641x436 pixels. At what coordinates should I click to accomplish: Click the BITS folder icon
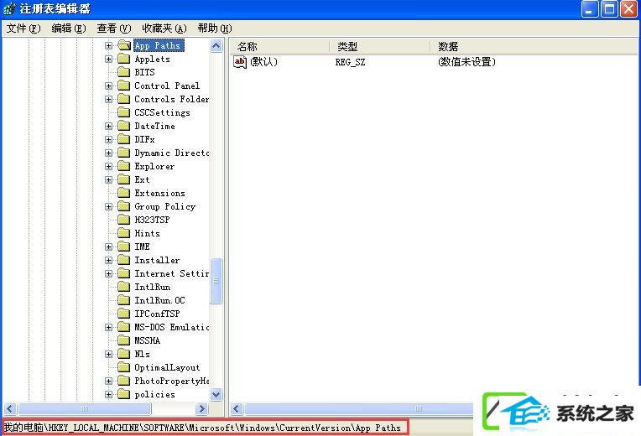point(124,73)
